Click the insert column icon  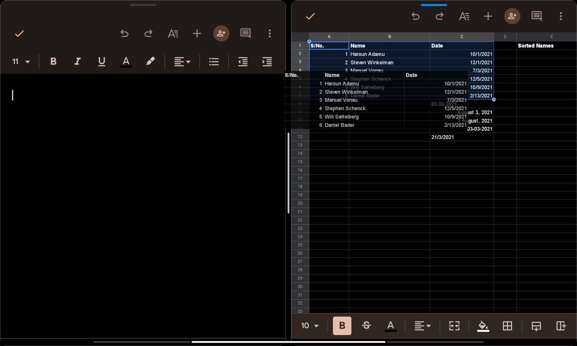pos(561,326)
